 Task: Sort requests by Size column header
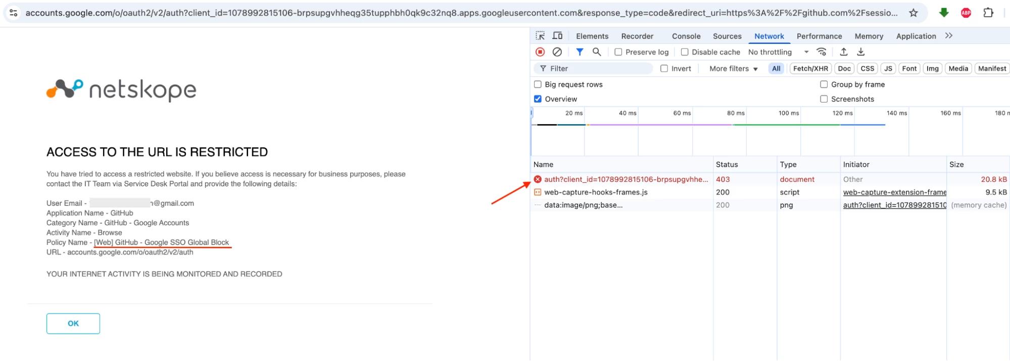click(978, 165)
